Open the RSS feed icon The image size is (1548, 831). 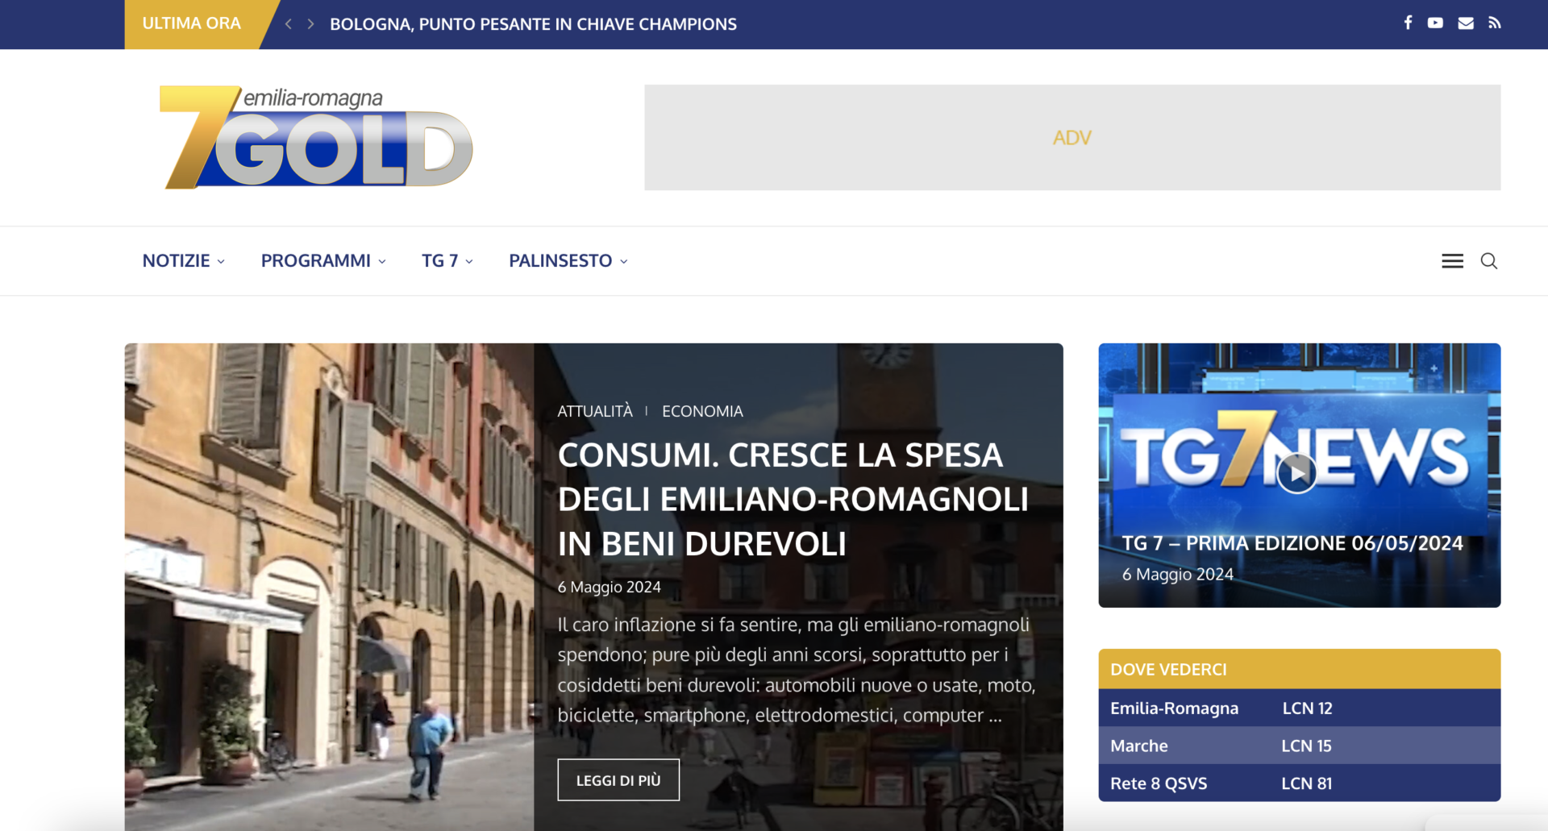click(1495, 23)
